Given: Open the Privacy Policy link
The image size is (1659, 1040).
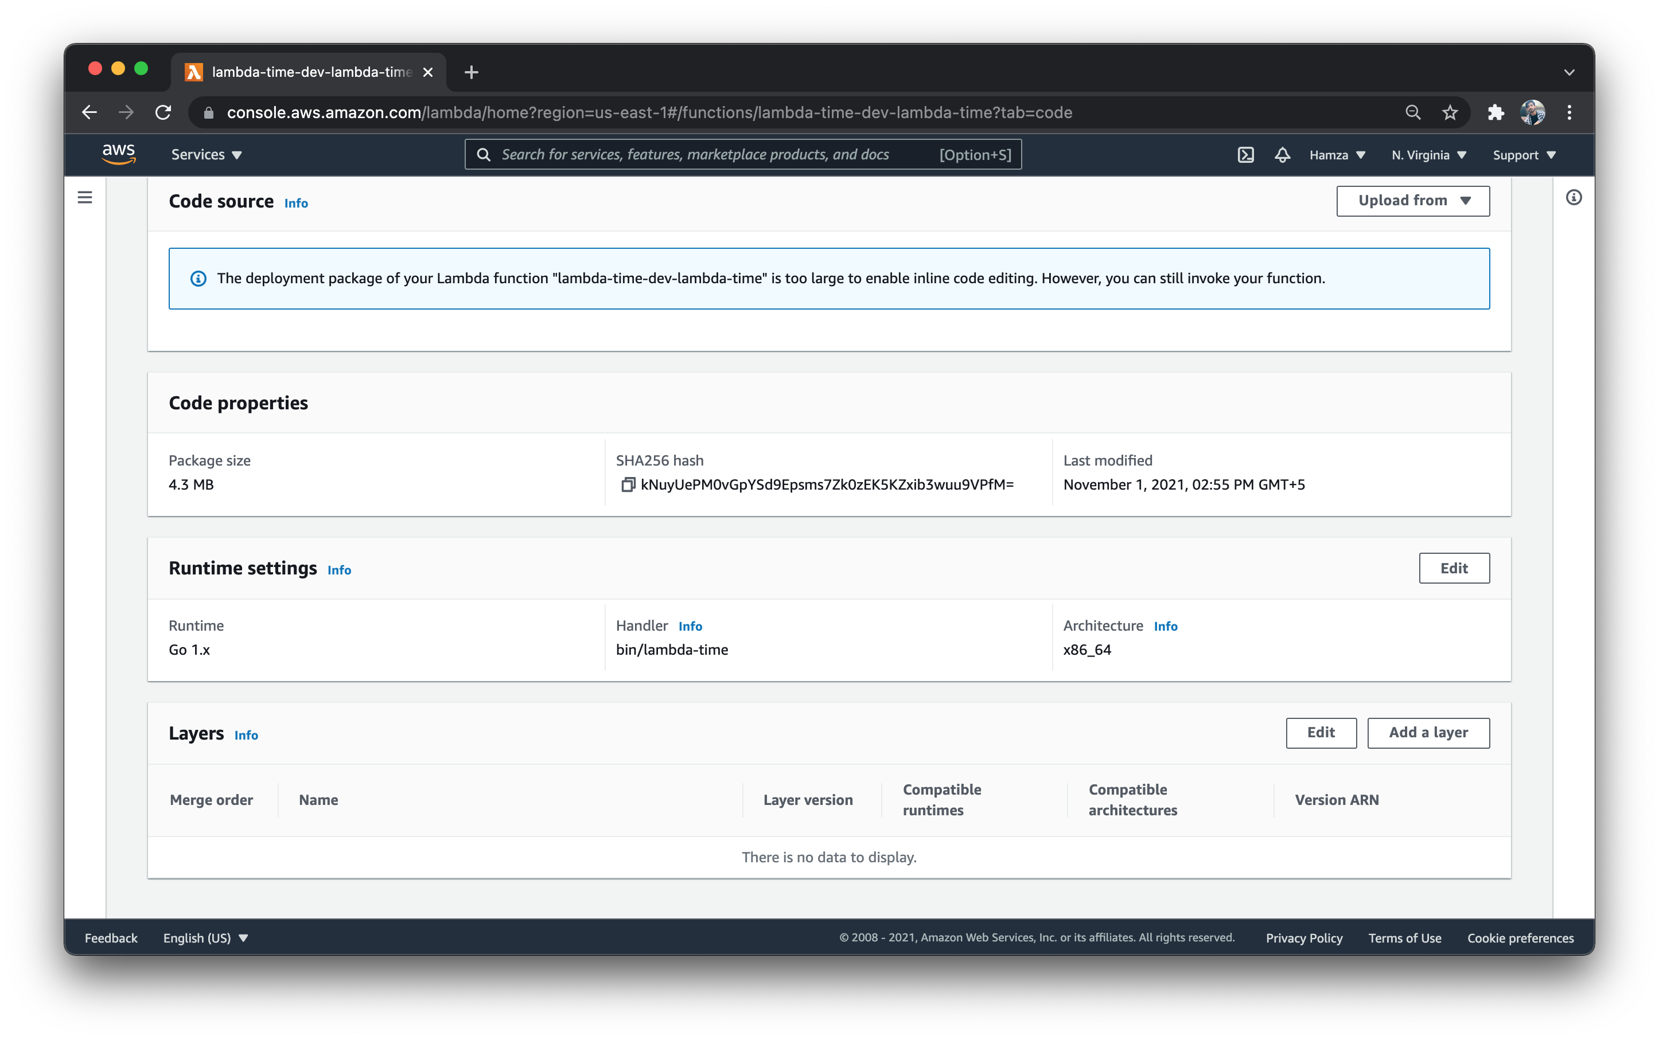Looking at the screenshot, I should point(1304,938).
